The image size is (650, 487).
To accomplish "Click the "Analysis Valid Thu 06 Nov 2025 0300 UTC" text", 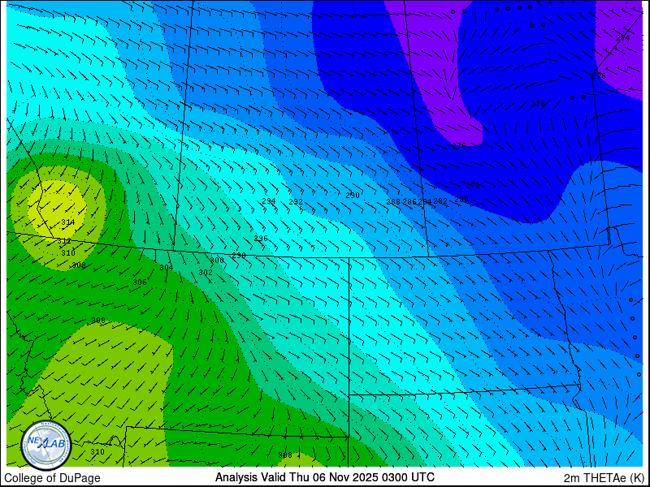I will pyautogui.click(x=324, y=477).
